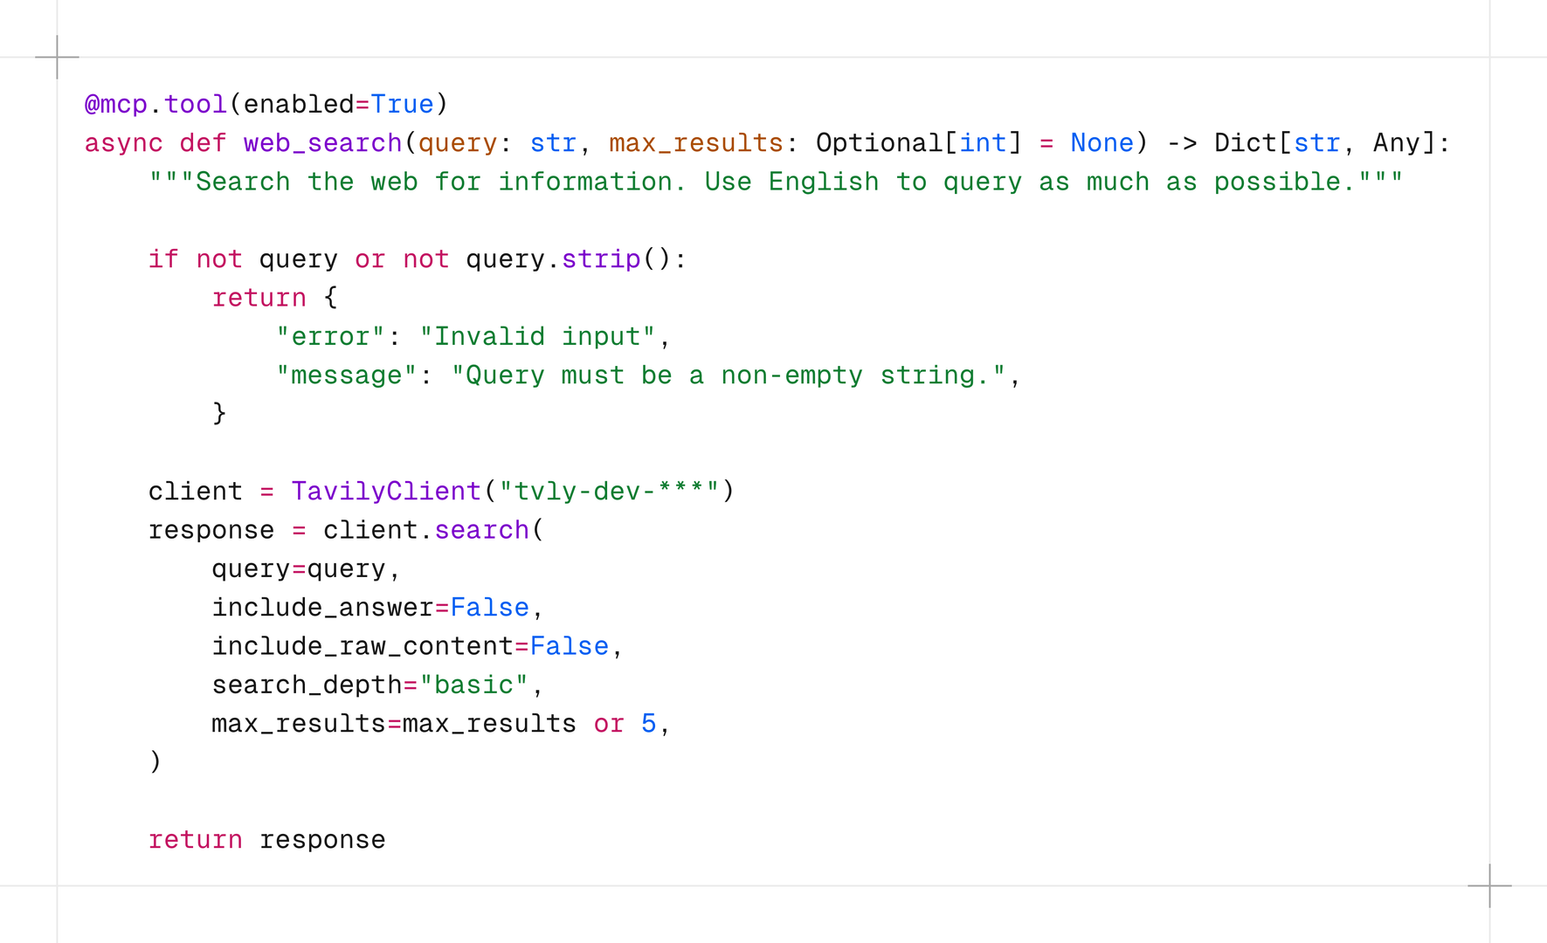Viewport: 1547px width, 943px height.
Task: Click the "message" dictionary key
Action: [x=347, y=375]
